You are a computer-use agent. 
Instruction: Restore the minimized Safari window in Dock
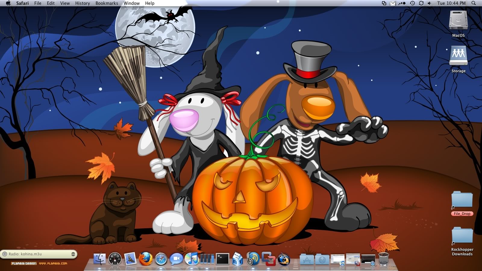[x=368, y=260]
